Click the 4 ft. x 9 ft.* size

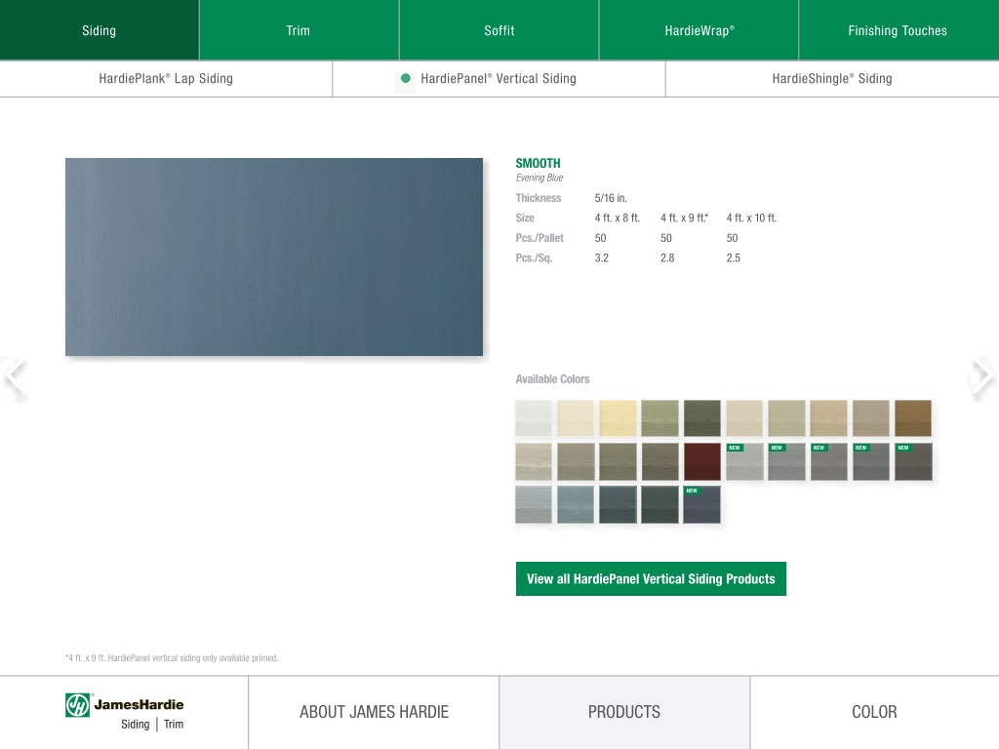click(684, 217)
